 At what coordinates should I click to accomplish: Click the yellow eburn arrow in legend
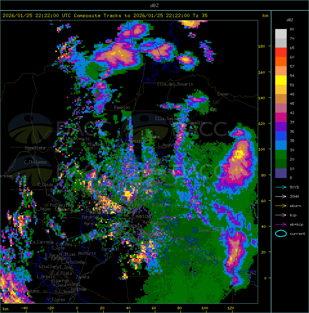coord(281,206)
